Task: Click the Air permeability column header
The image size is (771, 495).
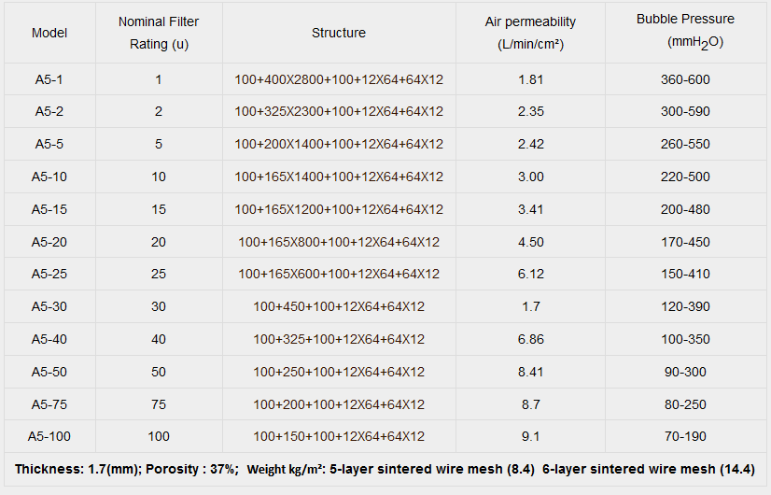Action: [x=530, y=33]
